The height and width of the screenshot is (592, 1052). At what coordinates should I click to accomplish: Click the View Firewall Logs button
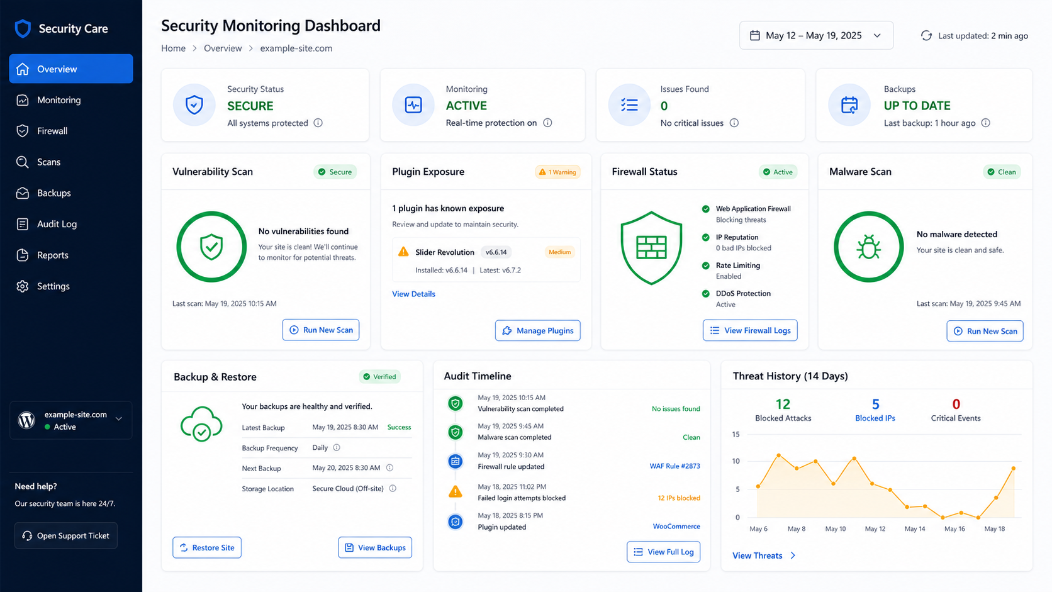[750, 330]
